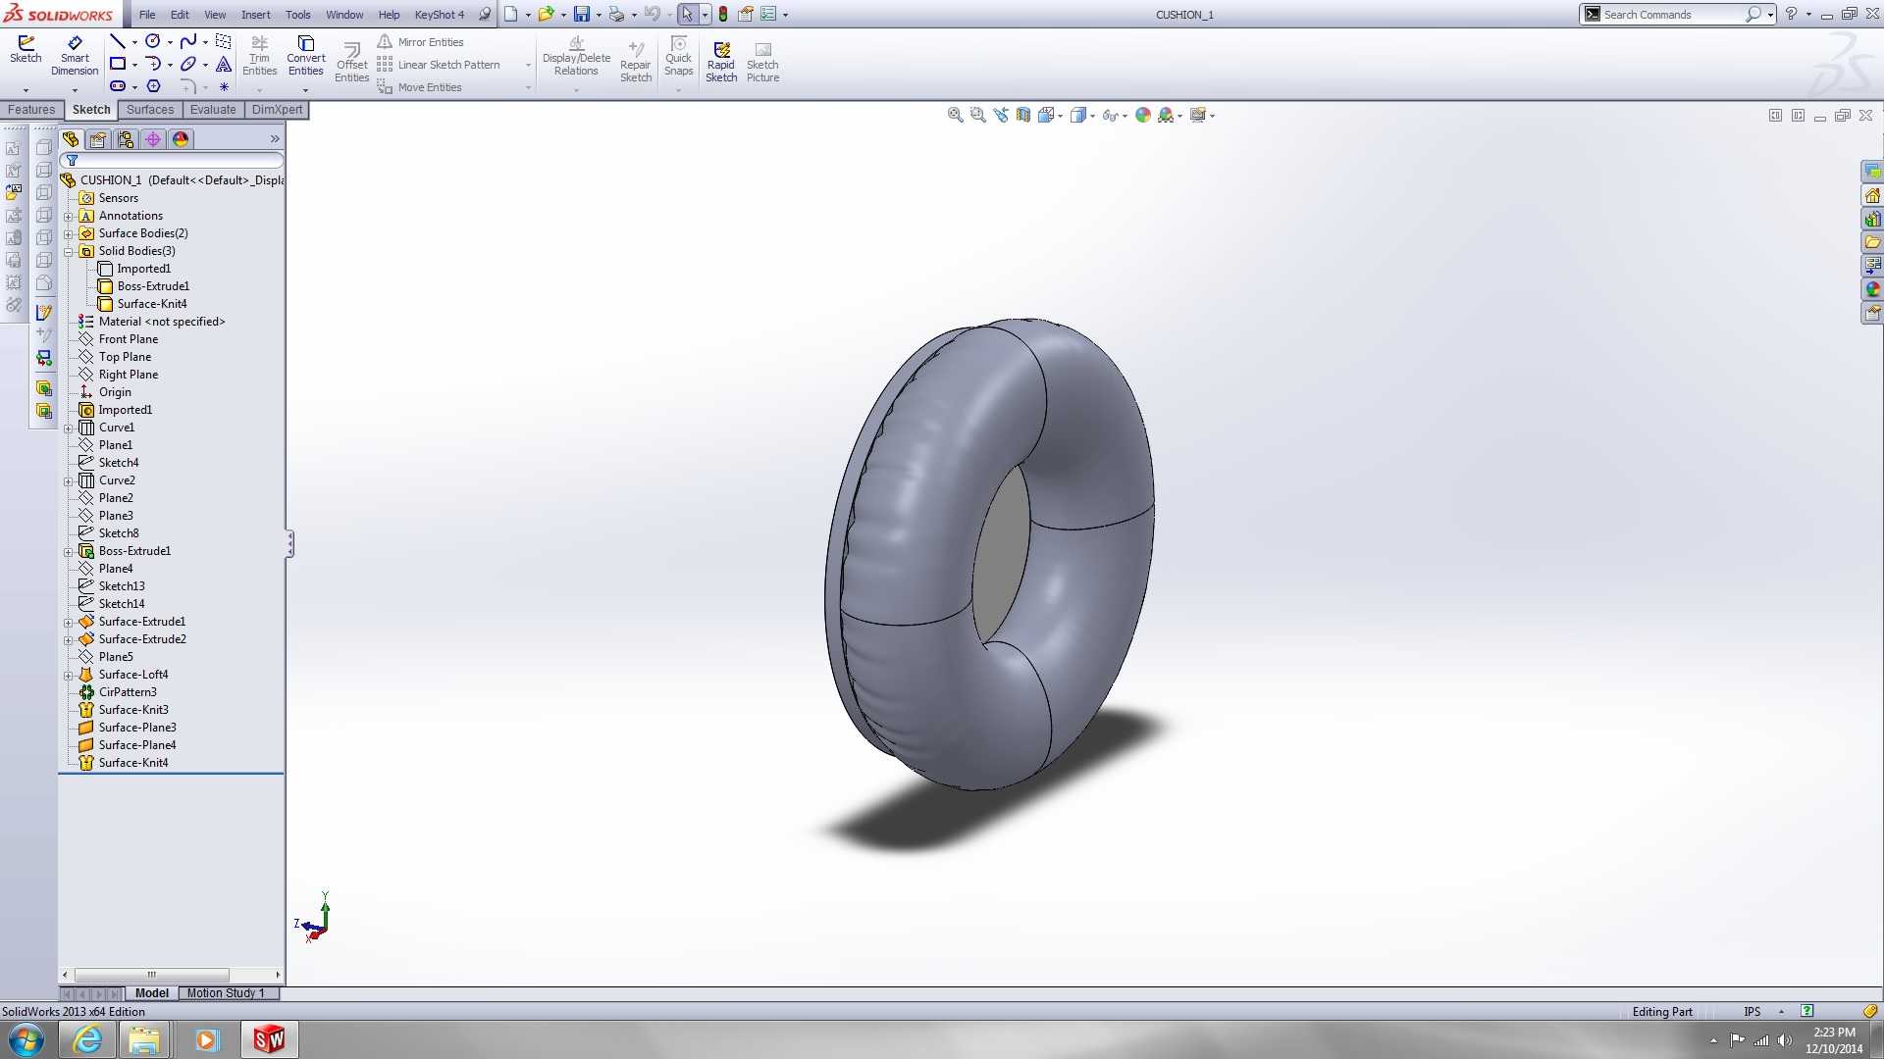
Task: Open the Insert menu
Action: coord(256,15)
